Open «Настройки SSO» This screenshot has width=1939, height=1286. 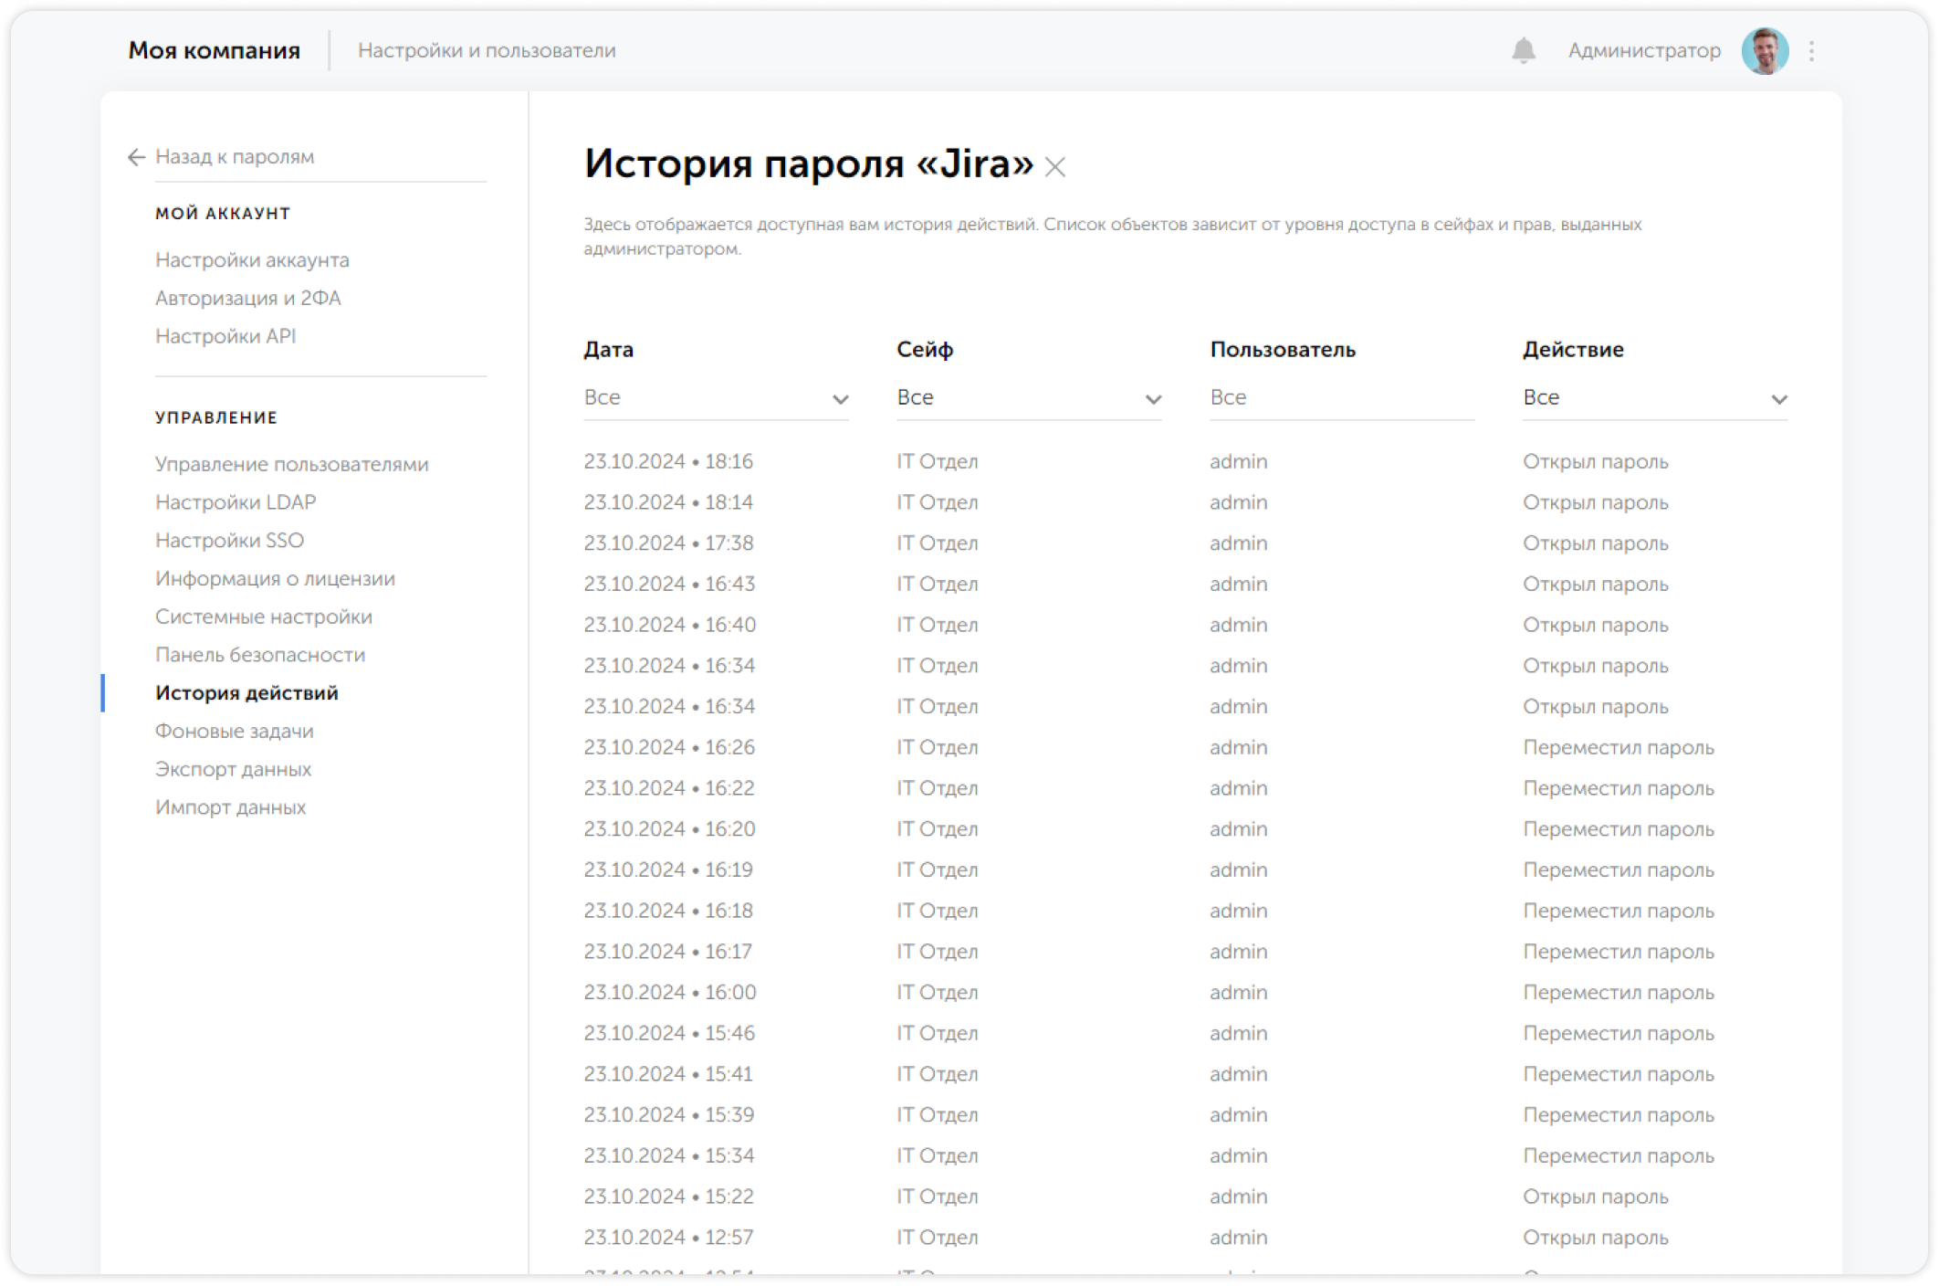coord(229,540)
